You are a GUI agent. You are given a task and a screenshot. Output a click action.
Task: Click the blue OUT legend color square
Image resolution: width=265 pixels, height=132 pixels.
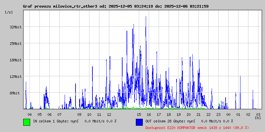tap(139, 122)
